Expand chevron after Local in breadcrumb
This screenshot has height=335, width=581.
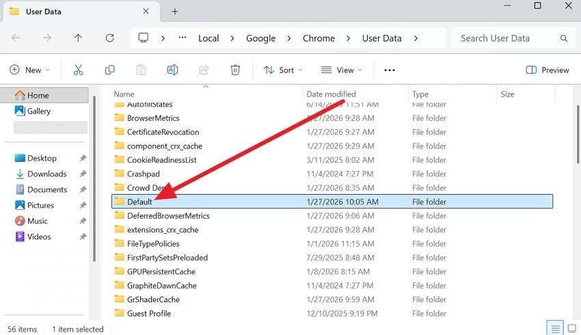click(232, 38)
